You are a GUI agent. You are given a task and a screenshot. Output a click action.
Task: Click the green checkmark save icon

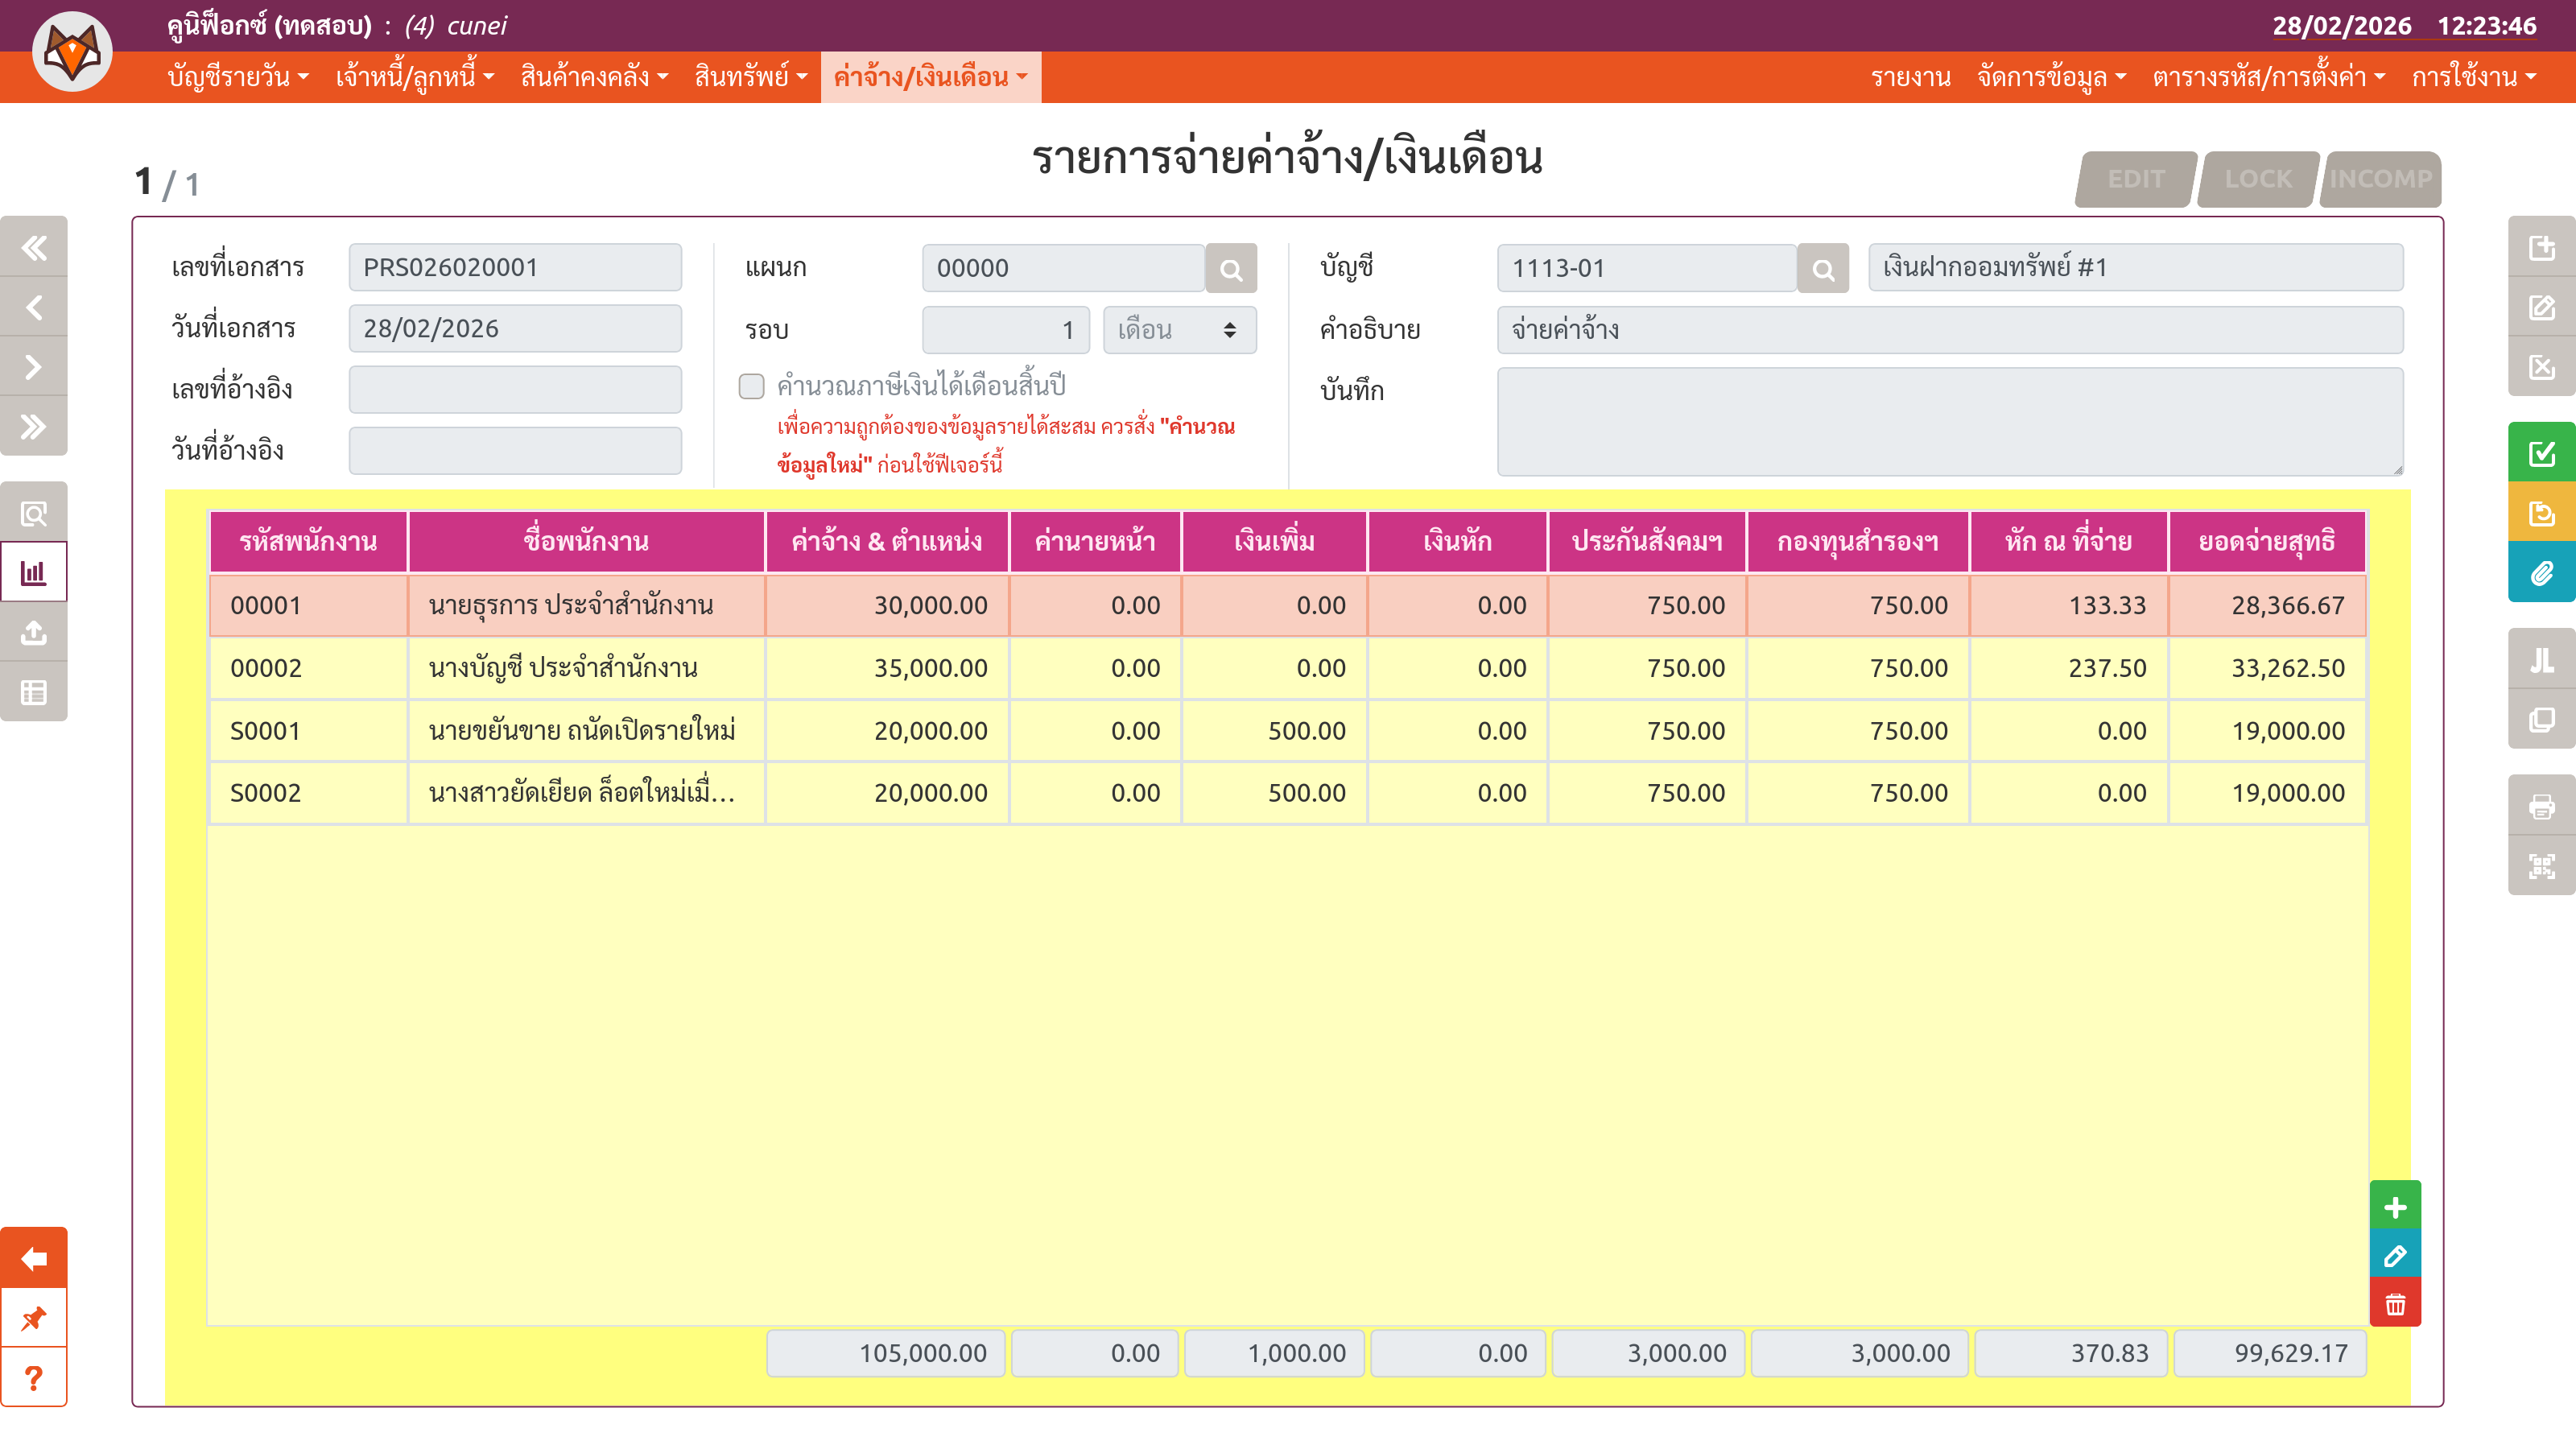tap(2541, 453)
